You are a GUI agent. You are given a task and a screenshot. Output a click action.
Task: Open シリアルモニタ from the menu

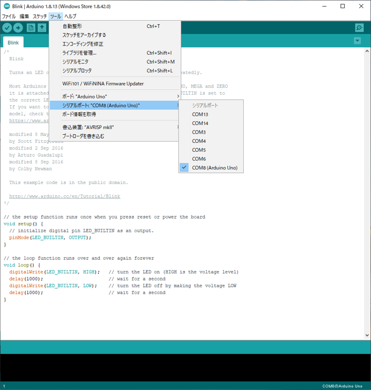tap(115, 62)
